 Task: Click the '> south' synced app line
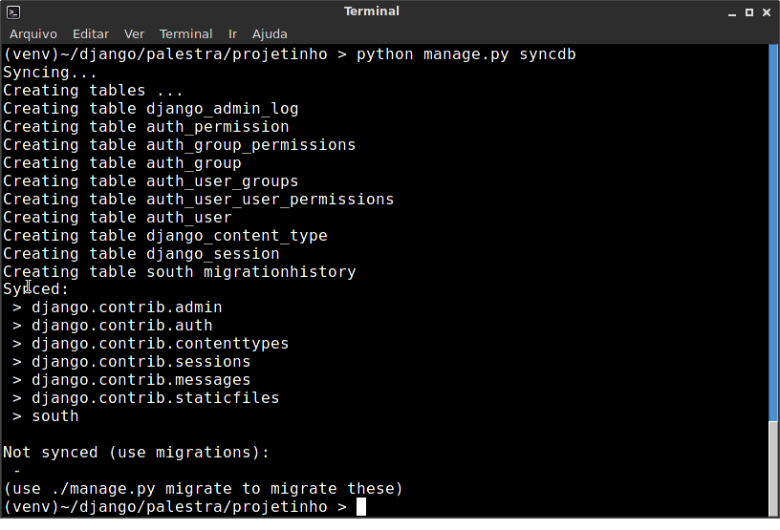pos(46,416)
